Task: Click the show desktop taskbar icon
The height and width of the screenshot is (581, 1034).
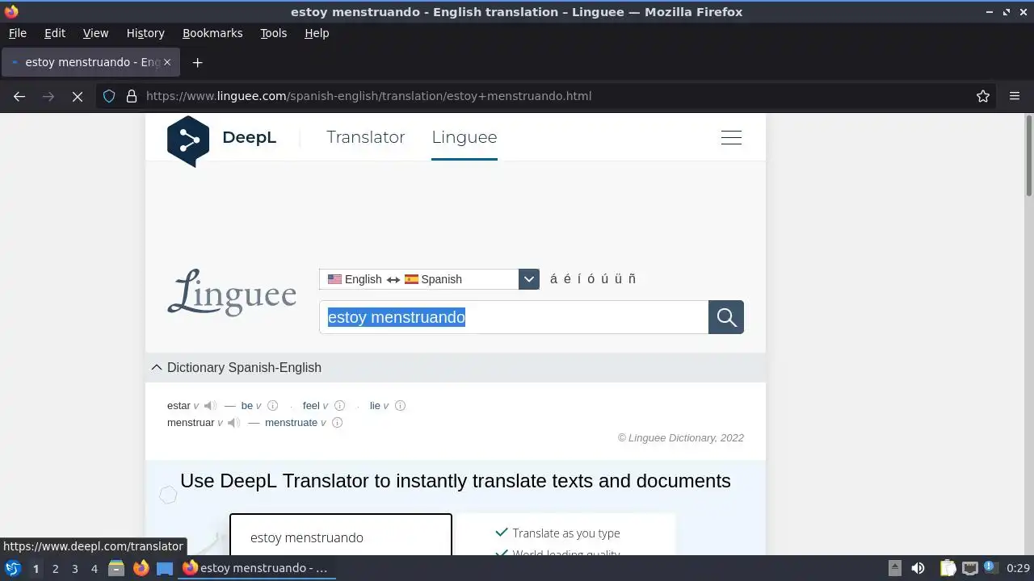Action: point(165,568)
